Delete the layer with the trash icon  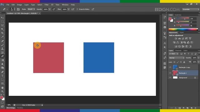[x=195, y=108]
